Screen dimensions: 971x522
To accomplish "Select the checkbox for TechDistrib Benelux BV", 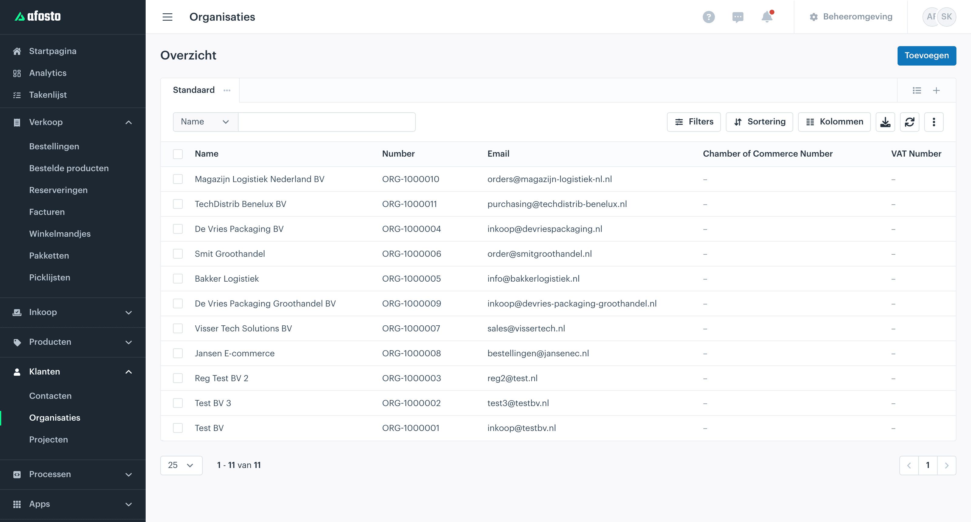I will point(178,204).
